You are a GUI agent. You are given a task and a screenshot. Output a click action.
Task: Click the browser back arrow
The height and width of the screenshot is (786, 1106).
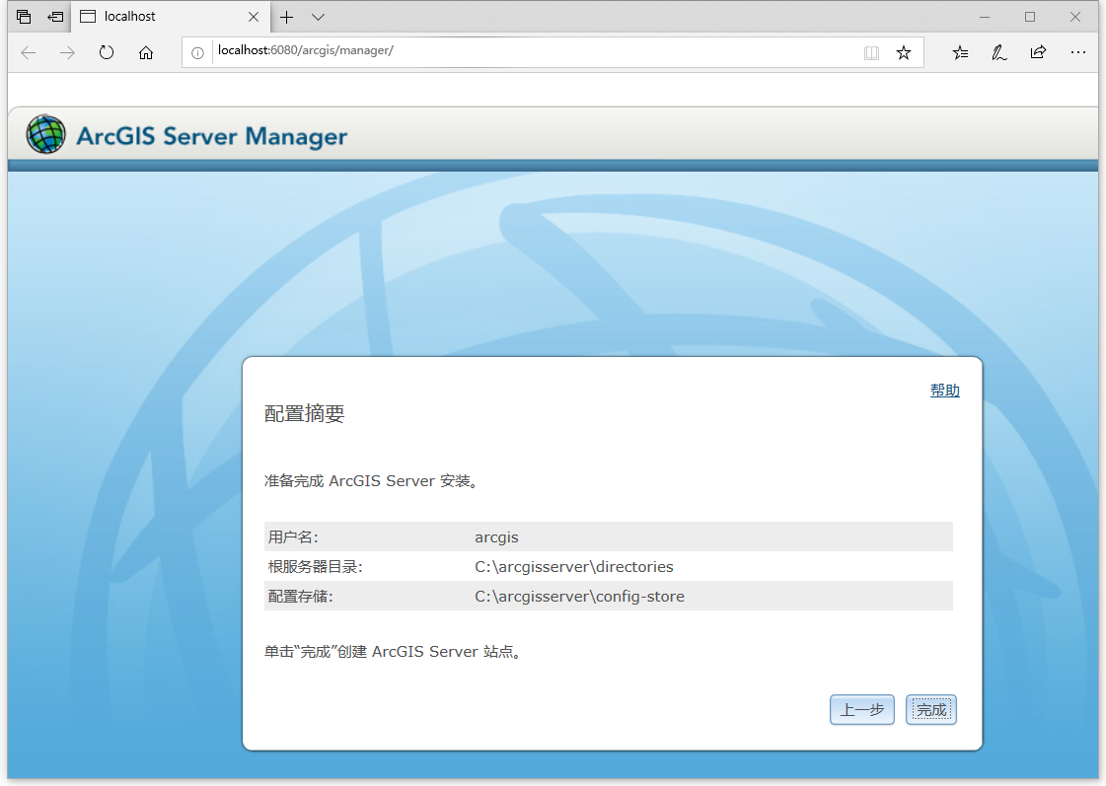point(29,53)
